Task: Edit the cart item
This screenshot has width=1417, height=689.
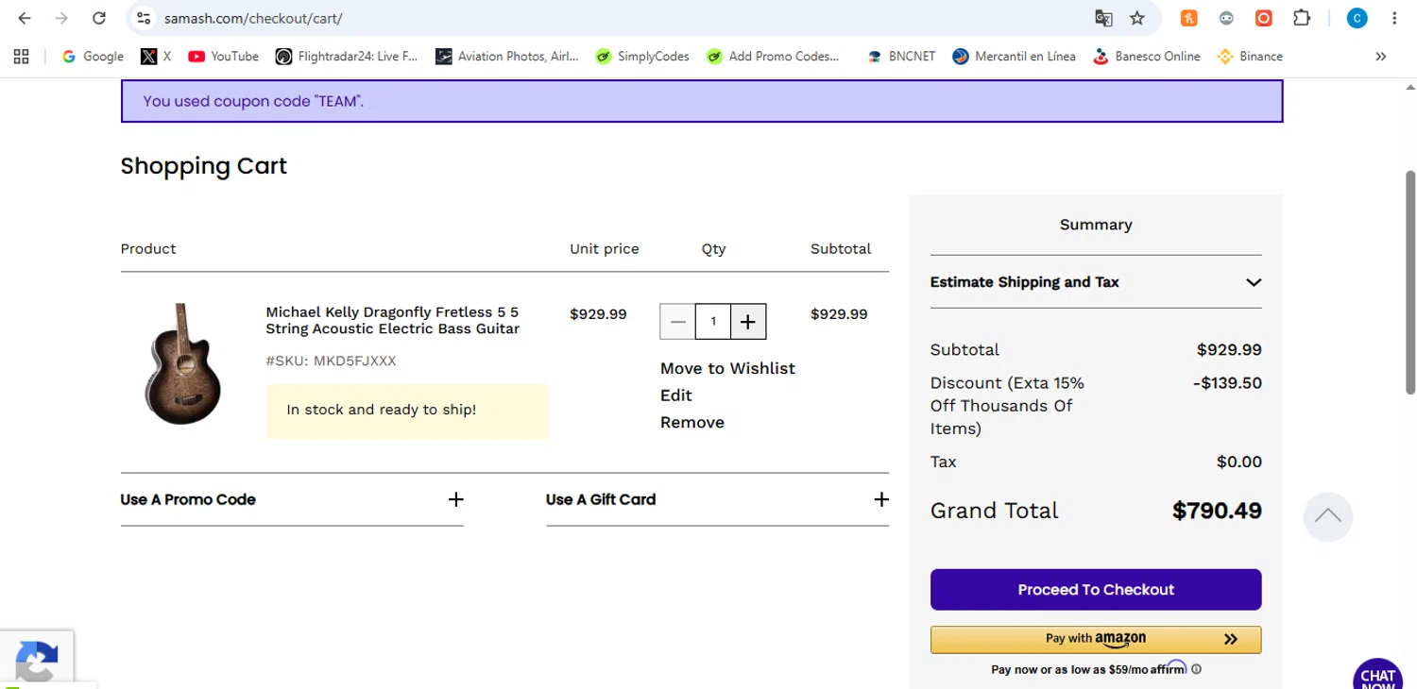Action: click(x=676, y=395)
